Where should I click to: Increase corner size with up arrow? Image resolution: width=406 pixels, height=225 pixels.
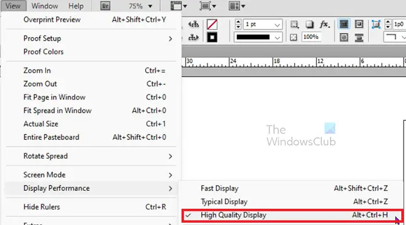pos(387,22)
